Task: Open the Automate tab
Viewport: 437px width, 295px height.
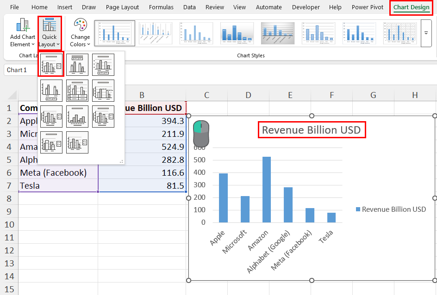Action: pos(268,7)
